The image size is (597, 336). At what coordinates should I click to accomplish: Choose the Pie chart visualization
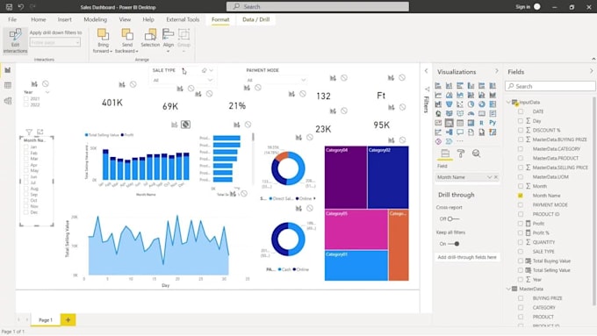[471, 104]
